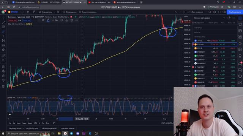Image resolution: width=243 pixels, height=136 pixels.
Task: Take a chart snapshot with camera icon
Action: tap(224, 12)
